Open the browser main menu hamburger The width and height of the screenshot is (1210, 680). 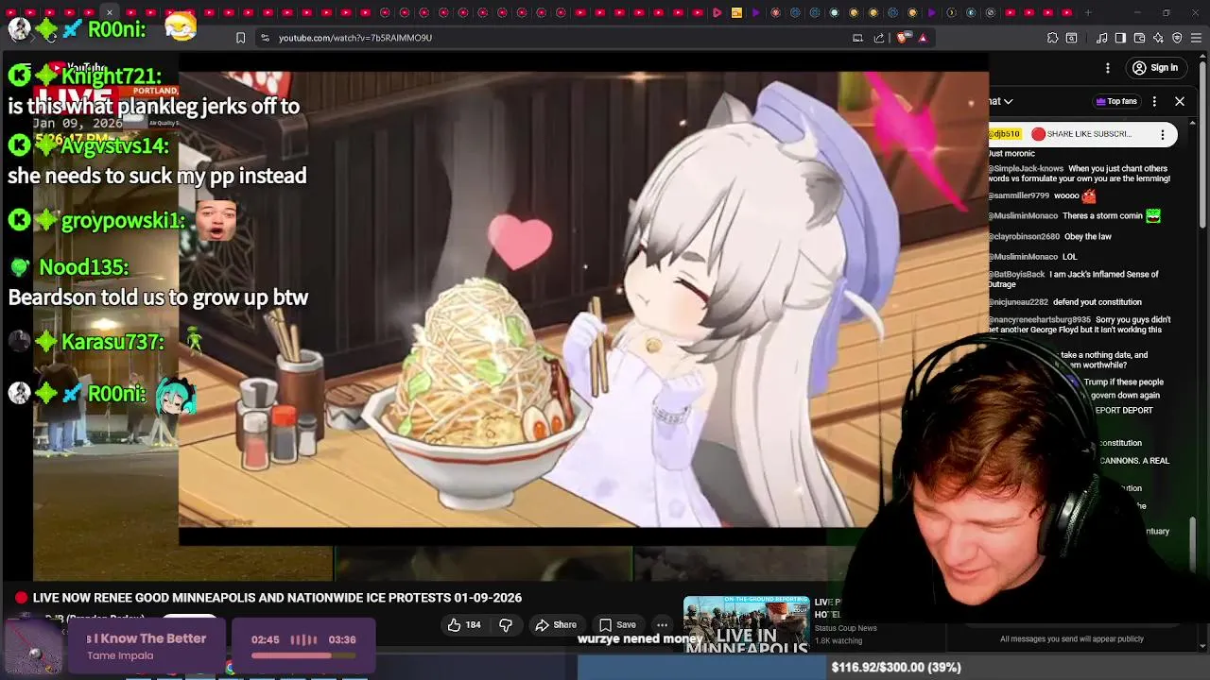(x=1196, y=38)
